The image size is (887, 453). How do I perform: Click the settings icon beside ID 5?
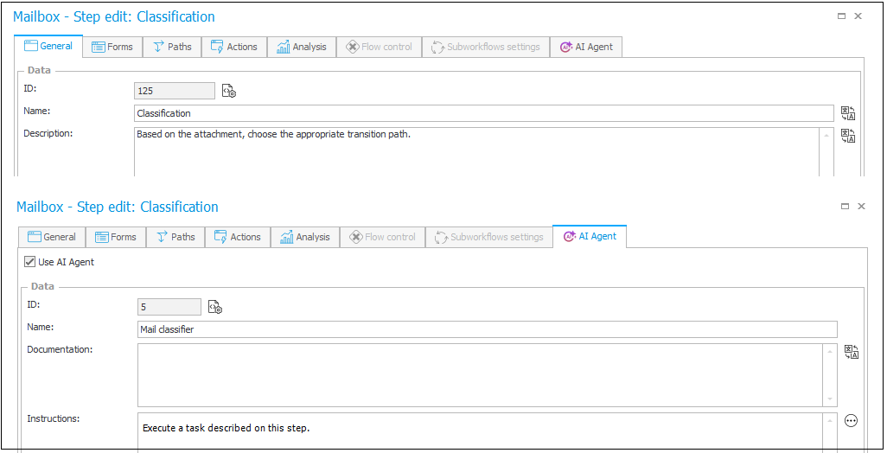[x=215, y=307]
